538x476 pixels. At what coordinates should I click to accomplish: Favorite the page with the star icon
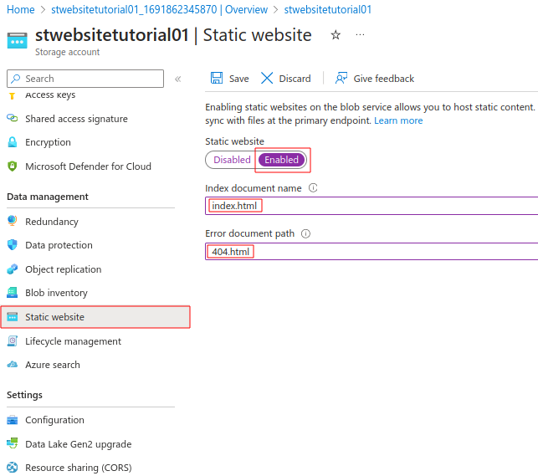pyautogui.click(x=336, y=35)
